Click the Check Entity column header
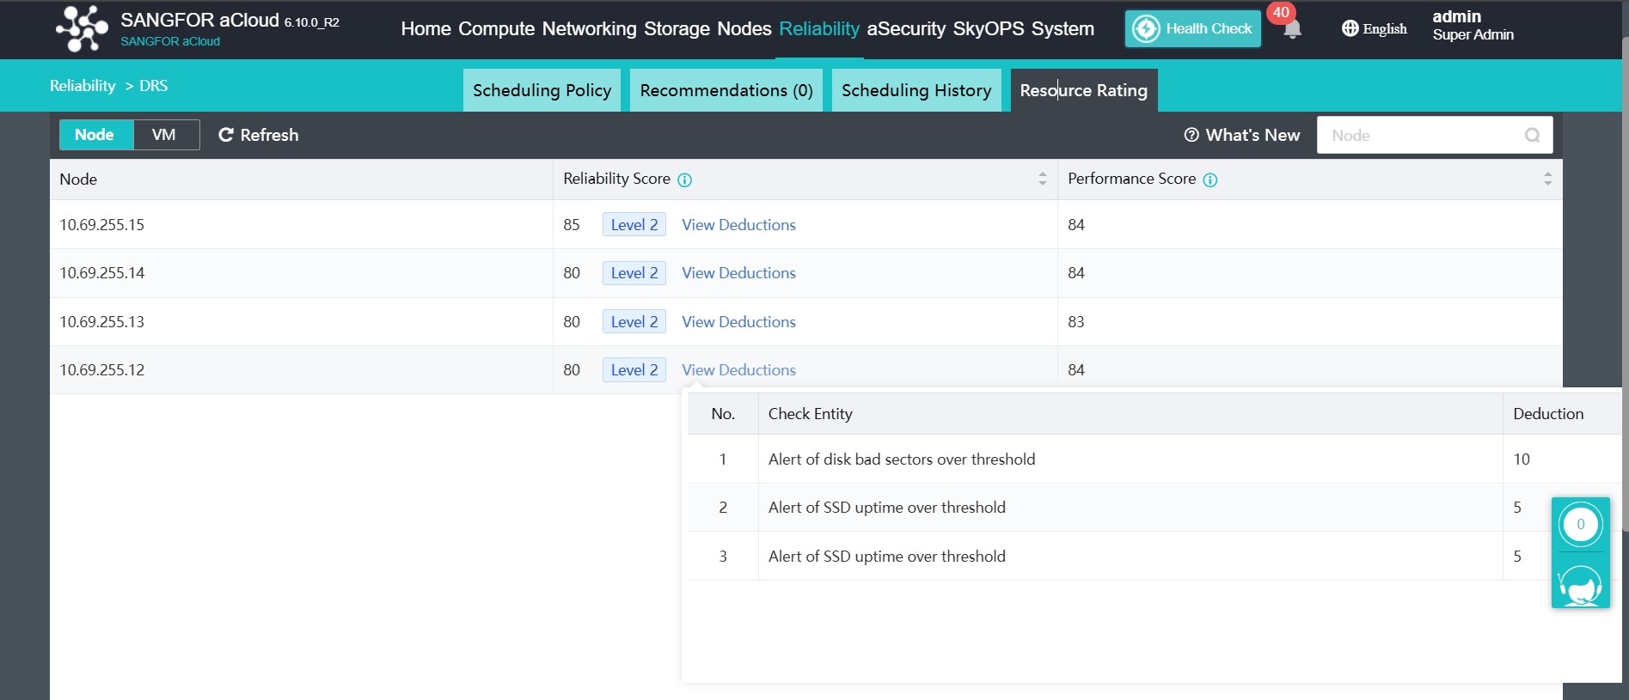This screenshot has width=1629, height=700. tap(1130, 413)
